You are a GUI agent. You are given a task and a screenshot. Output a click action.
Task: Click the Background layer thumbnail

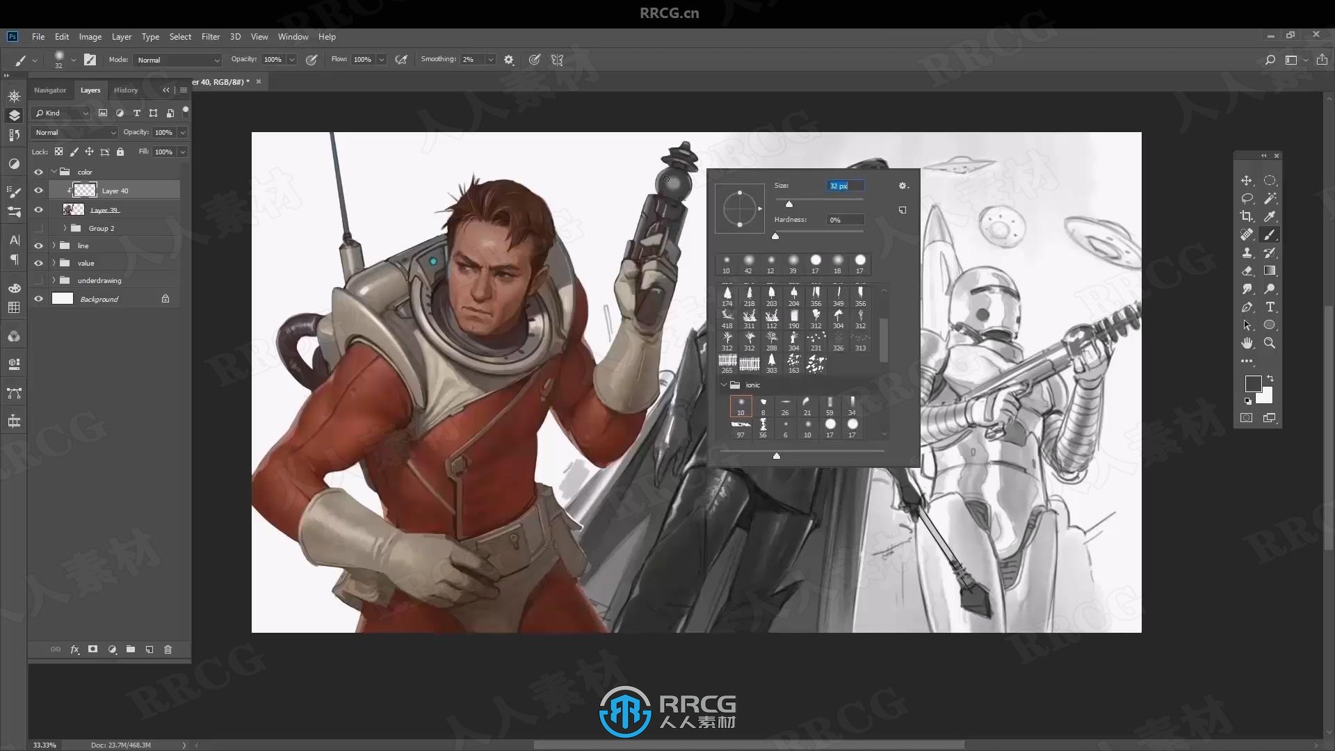(x=63, y=299)
